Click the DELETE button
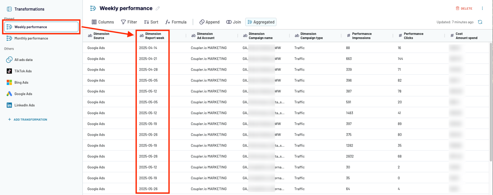This screenshot has width=493, height=195. (x=464, y=9)
